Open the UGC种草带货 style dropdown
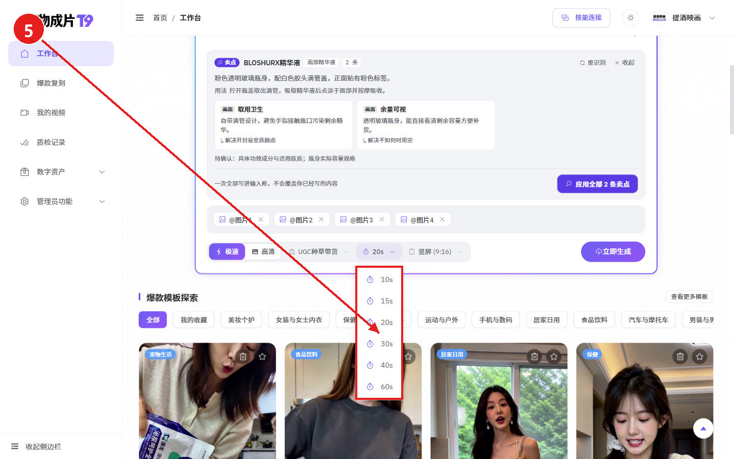Screen dimensions: 734x459 coord(319,252)
